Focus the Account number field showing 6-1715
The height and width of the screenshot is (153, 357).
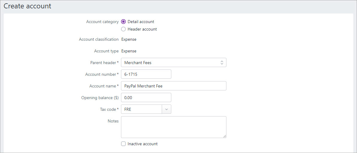(146, 74)
